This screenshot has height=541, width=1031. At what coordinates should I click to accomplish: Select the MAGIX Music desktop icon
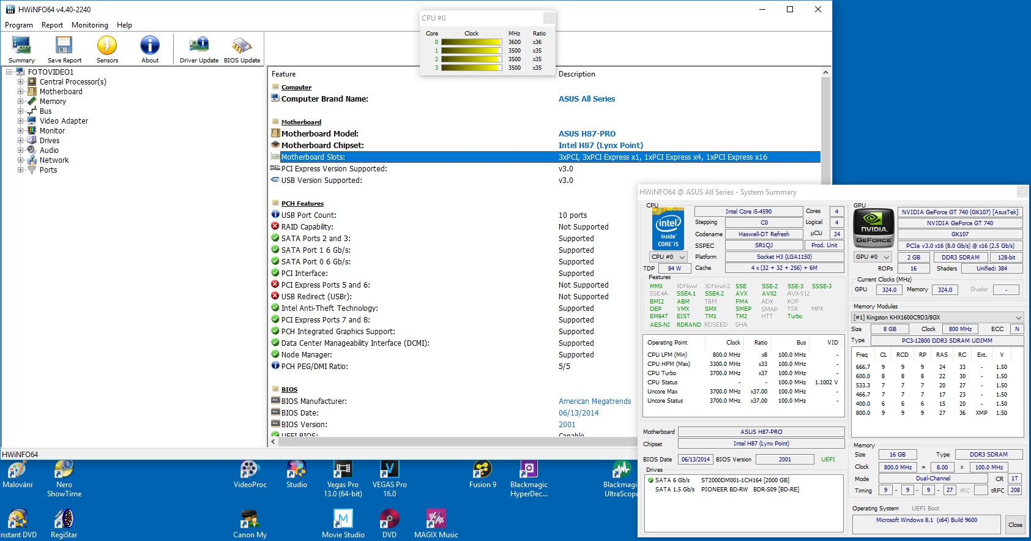point(436,524)
